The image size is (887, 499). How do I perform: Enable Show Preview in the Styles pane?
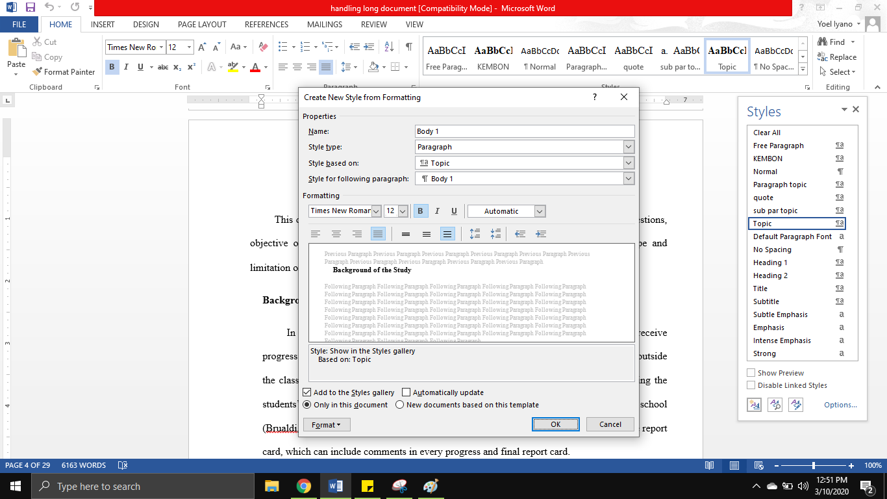click(751, 372)
